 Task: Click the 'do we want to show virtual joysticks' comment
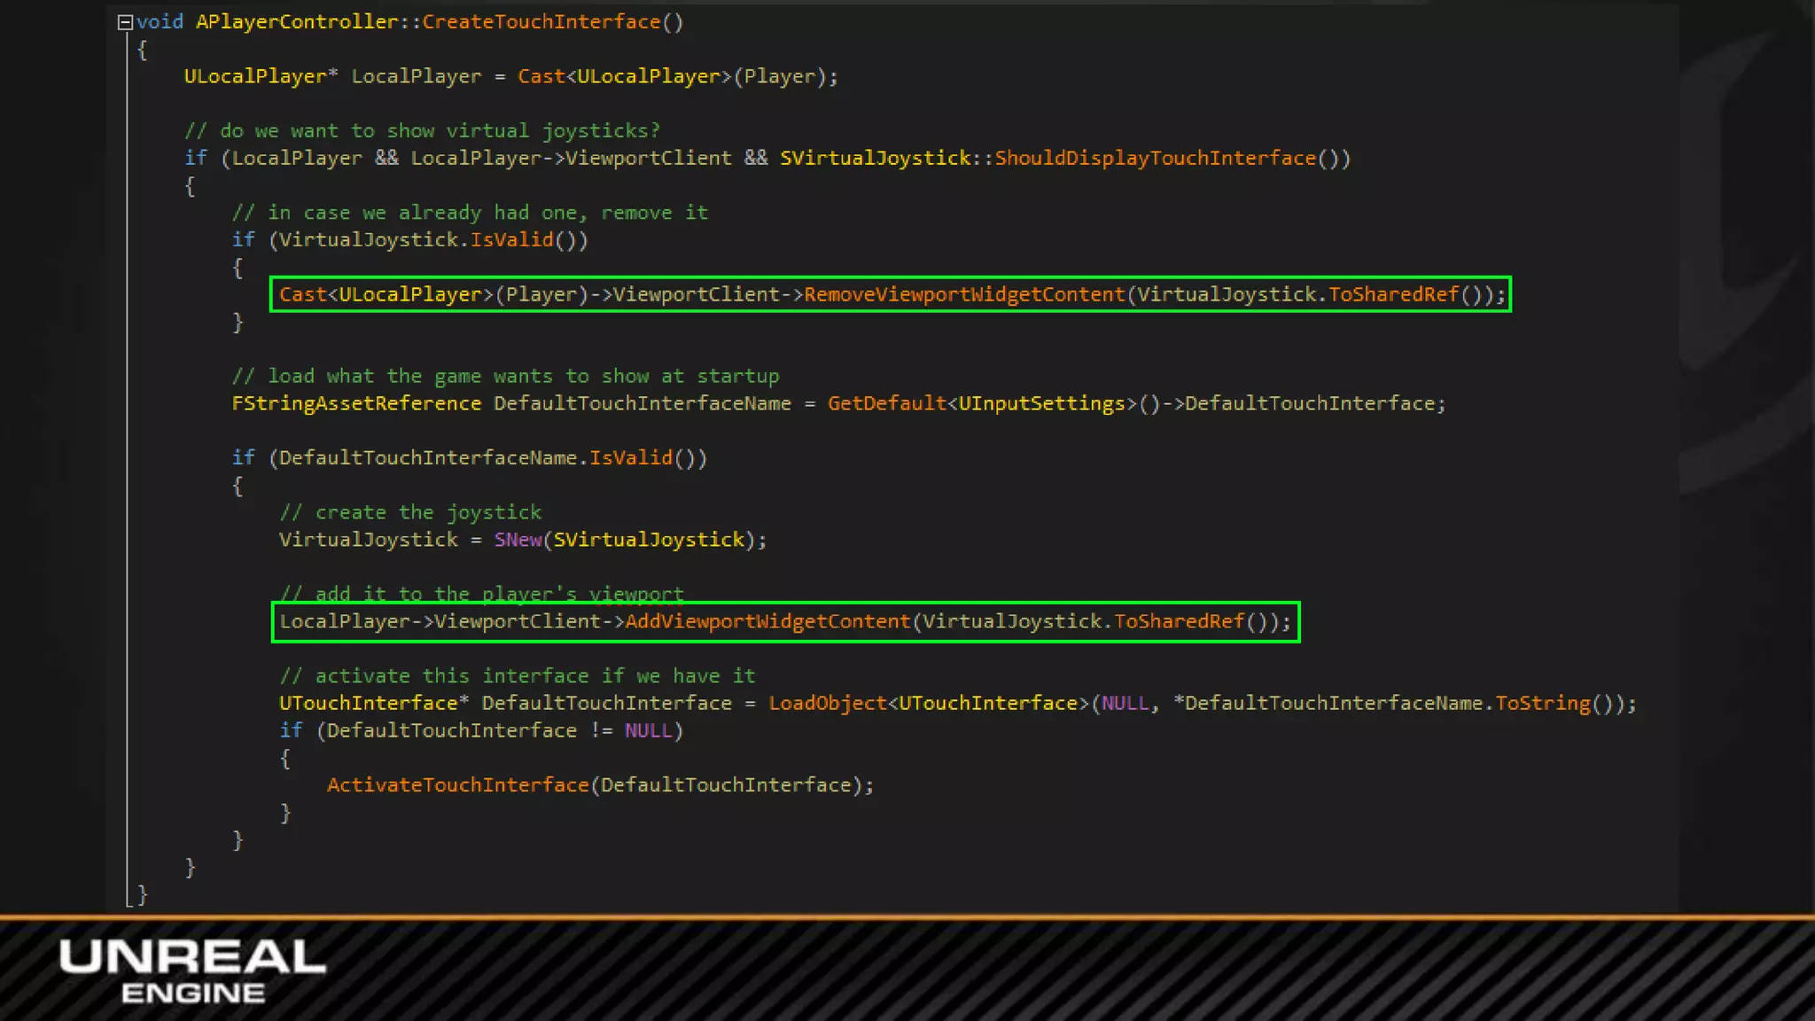[422, 131]
